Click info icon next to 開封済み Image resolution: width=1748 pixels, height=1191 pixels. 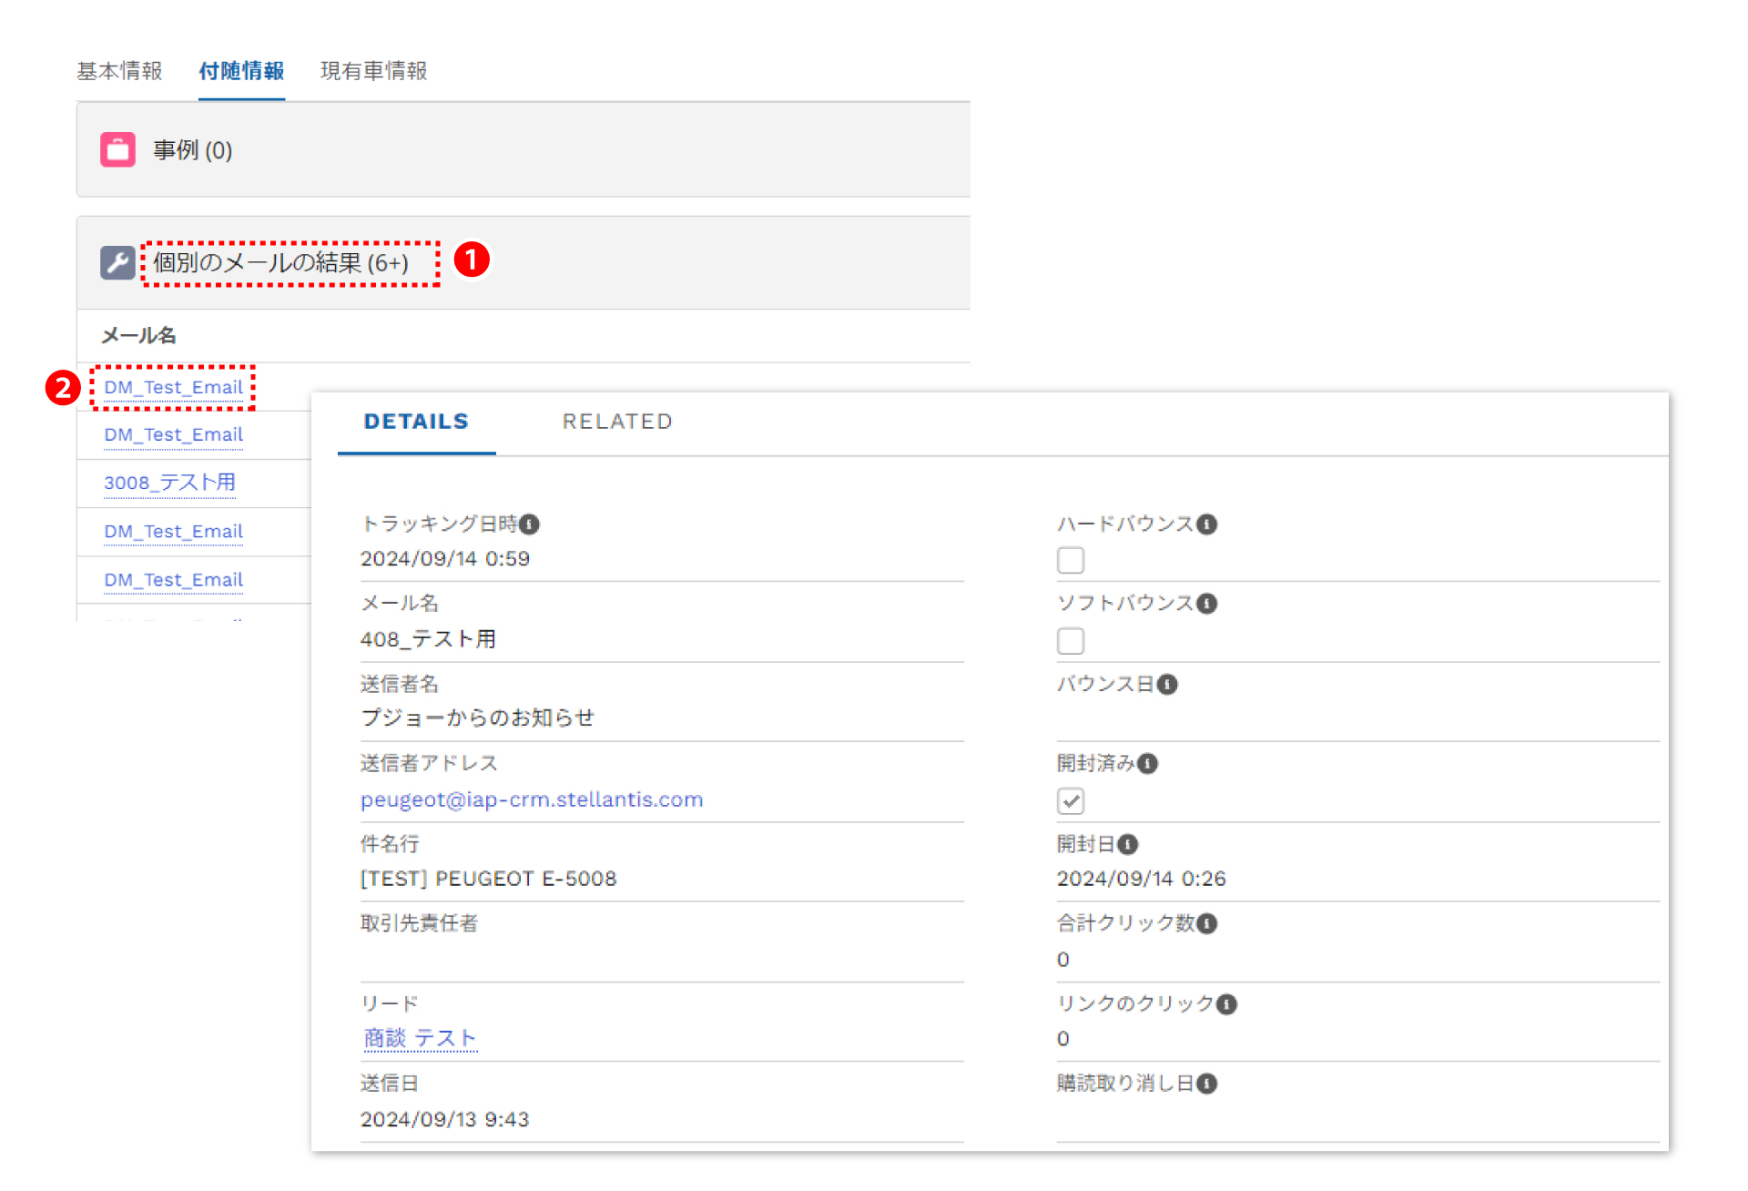click(1148, 764)
